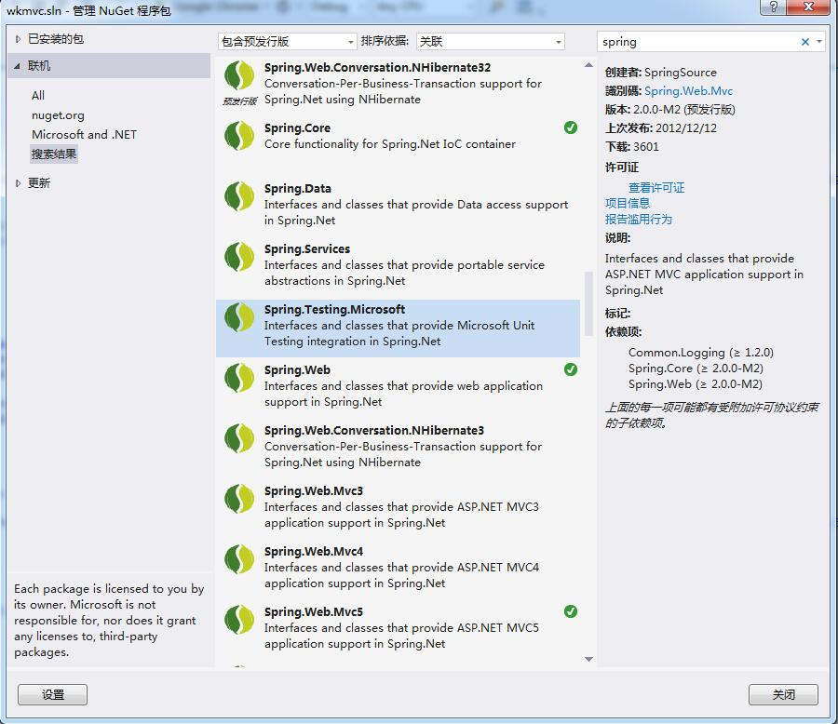Click the Spring.Services package icon
The height and width of the screenshot is (724, 838).
[239, 257]
